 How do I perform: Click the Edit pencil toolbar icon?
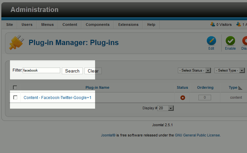pyautogui.click(x=211, y=41)
